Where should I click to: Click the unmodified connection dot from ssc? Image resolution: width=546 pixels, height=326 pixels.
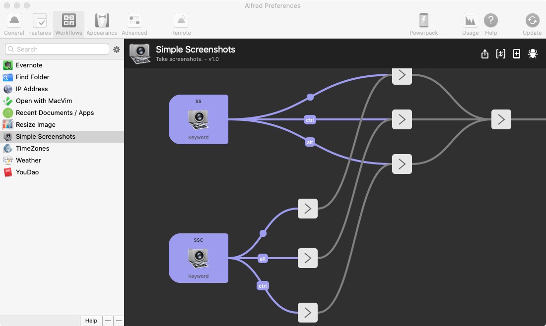[x=263, y=233]
